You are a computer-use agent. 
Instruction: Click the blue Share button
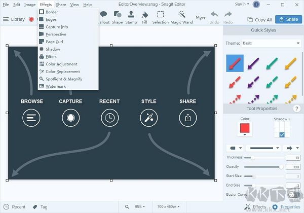coord(288,19)
